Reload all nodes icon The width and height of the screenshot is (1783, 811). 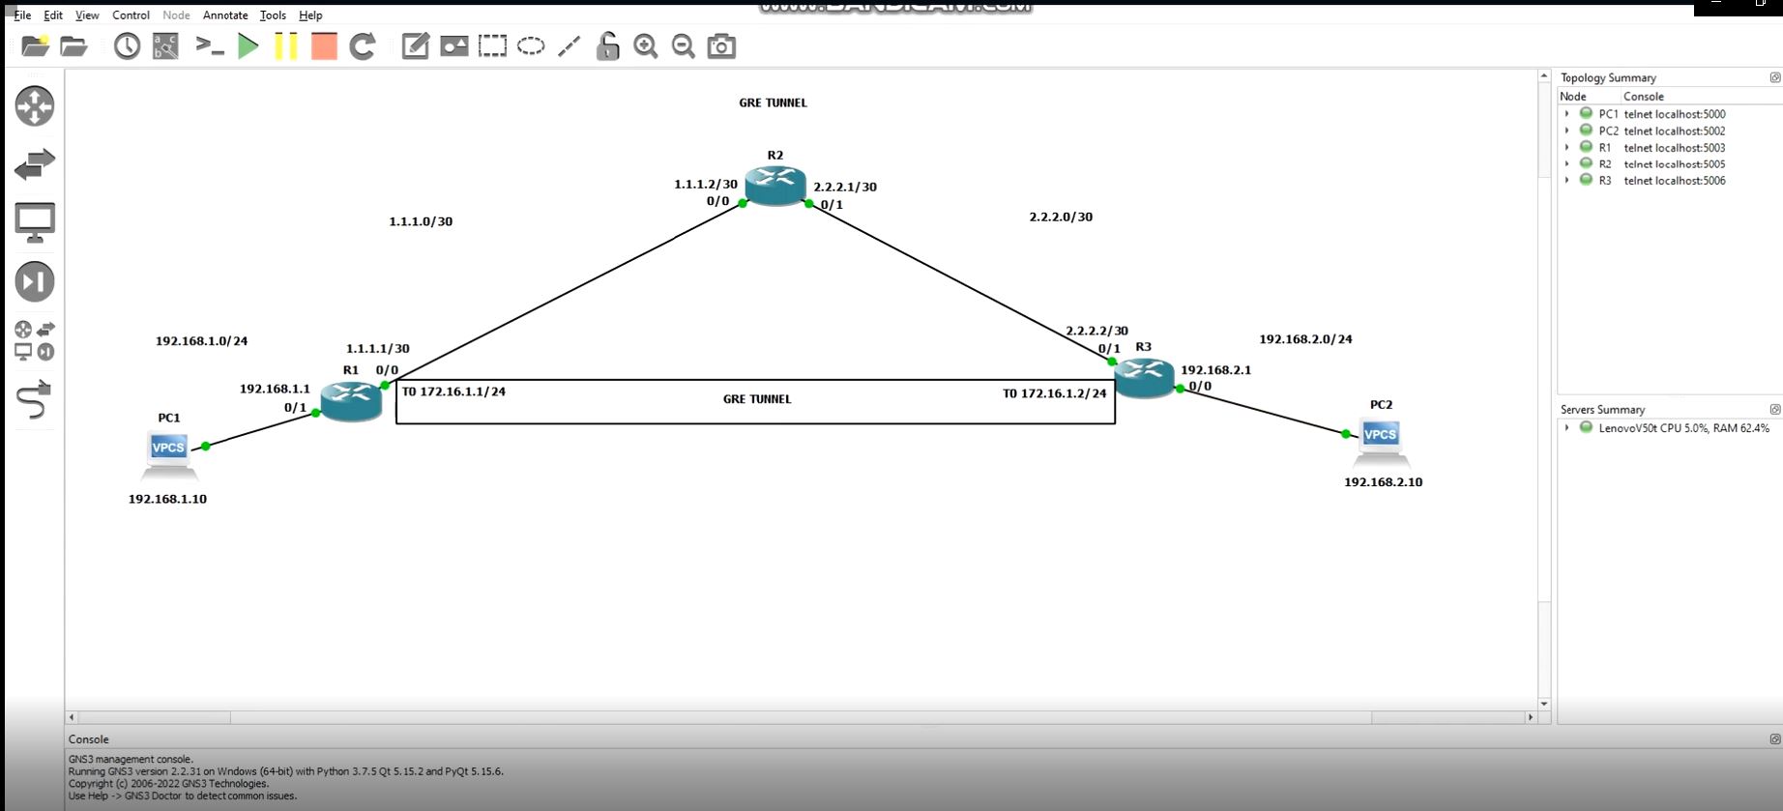click(363, 45)
